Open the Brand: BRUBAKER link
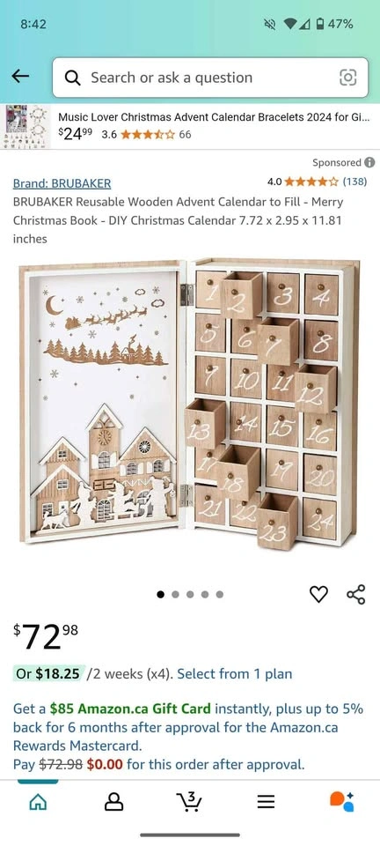The width and height of the screenshot is (380, 846). (62, 183)
